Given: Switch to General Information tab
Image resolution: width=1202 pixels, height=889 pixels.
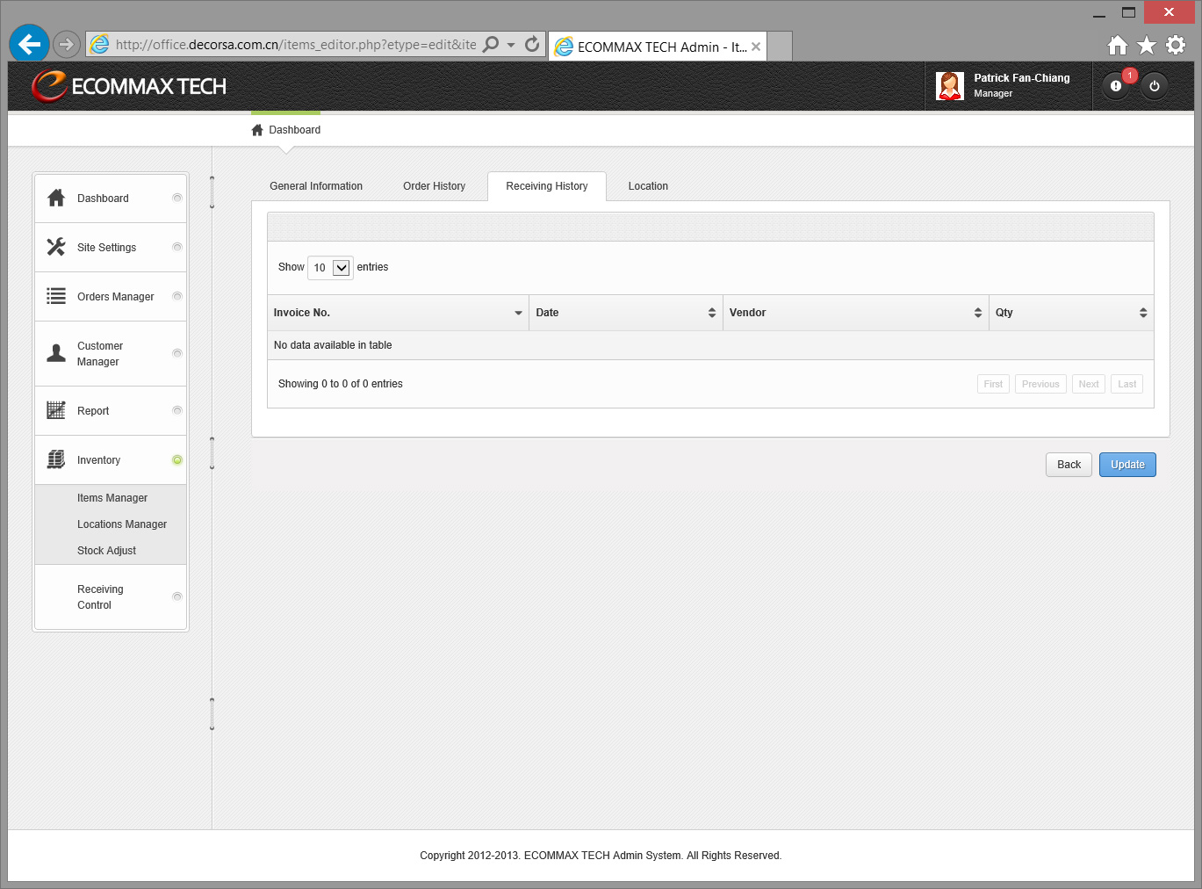Looking at the screenshot, I should click(316, 186).
